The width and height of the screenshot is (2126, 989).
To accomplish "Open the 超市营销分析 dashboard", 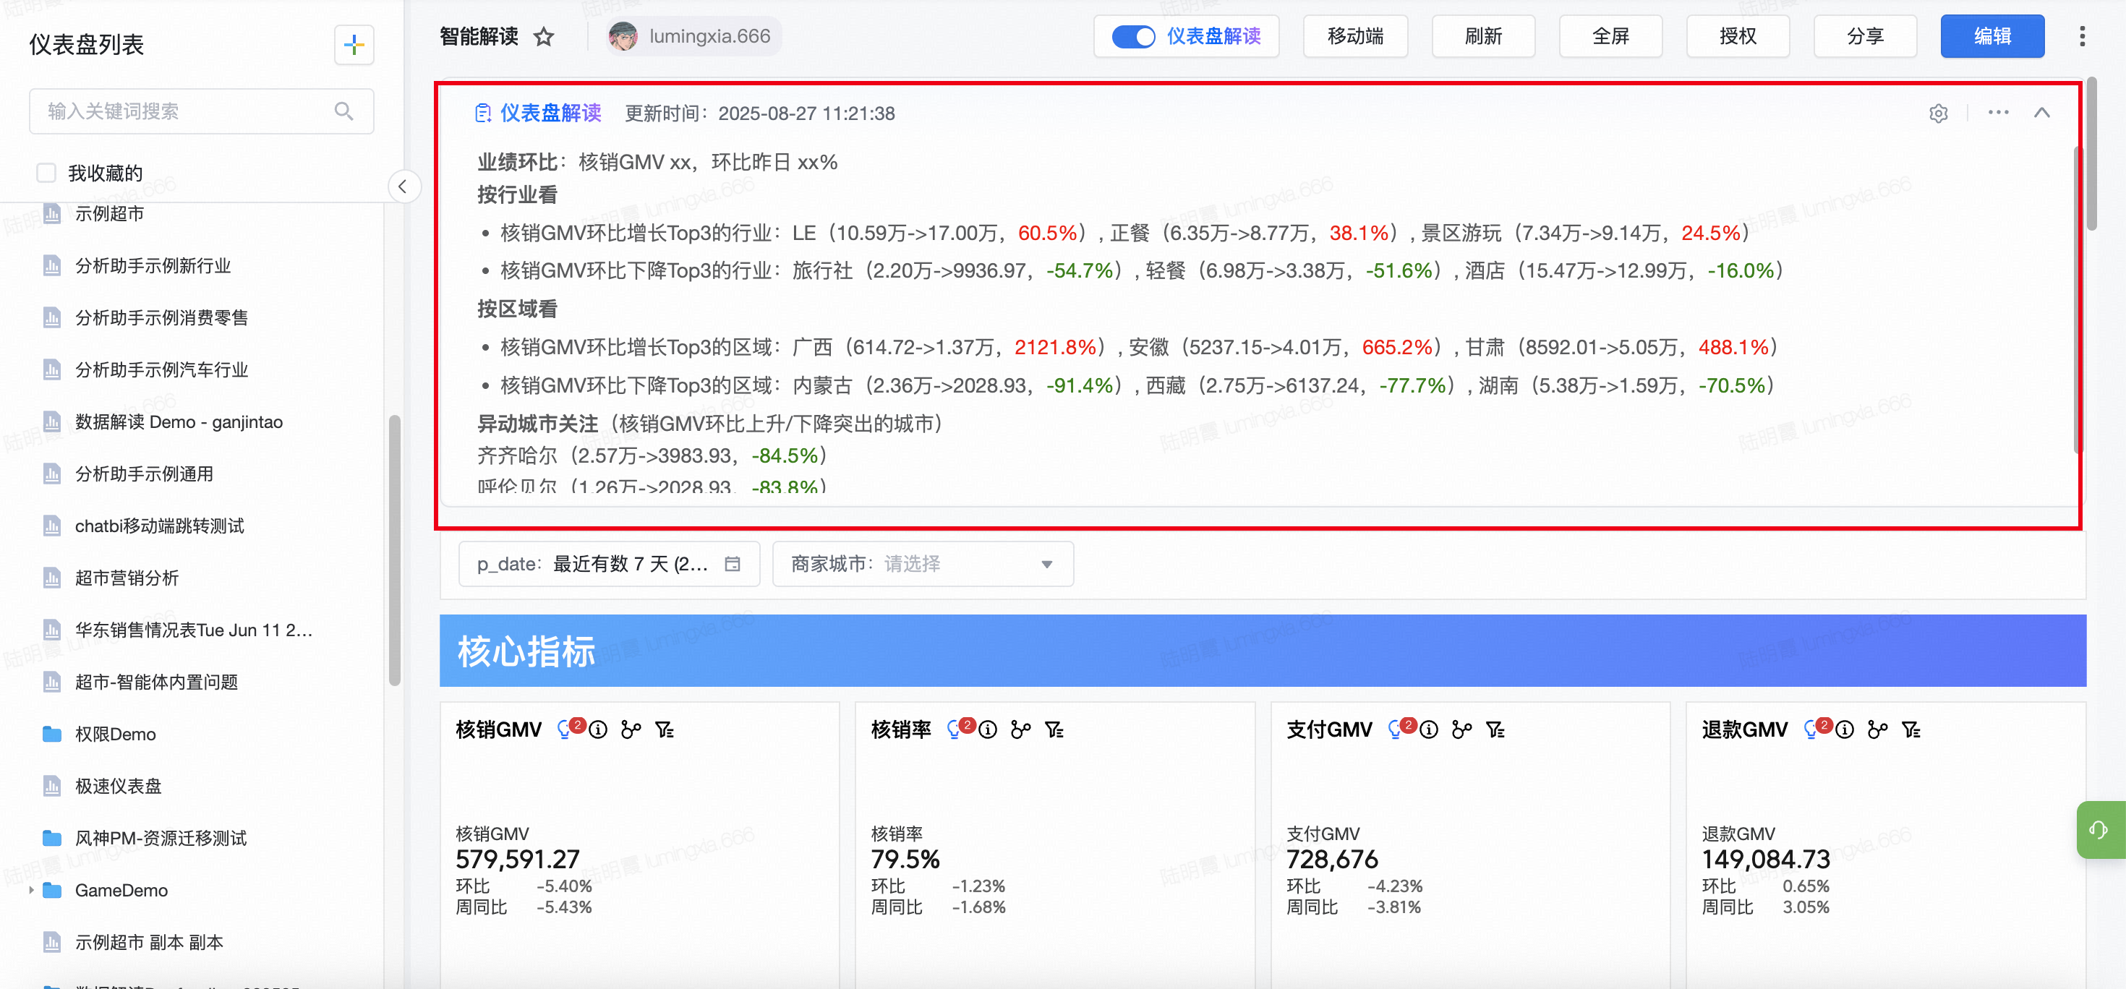I will tap(127, 578).
